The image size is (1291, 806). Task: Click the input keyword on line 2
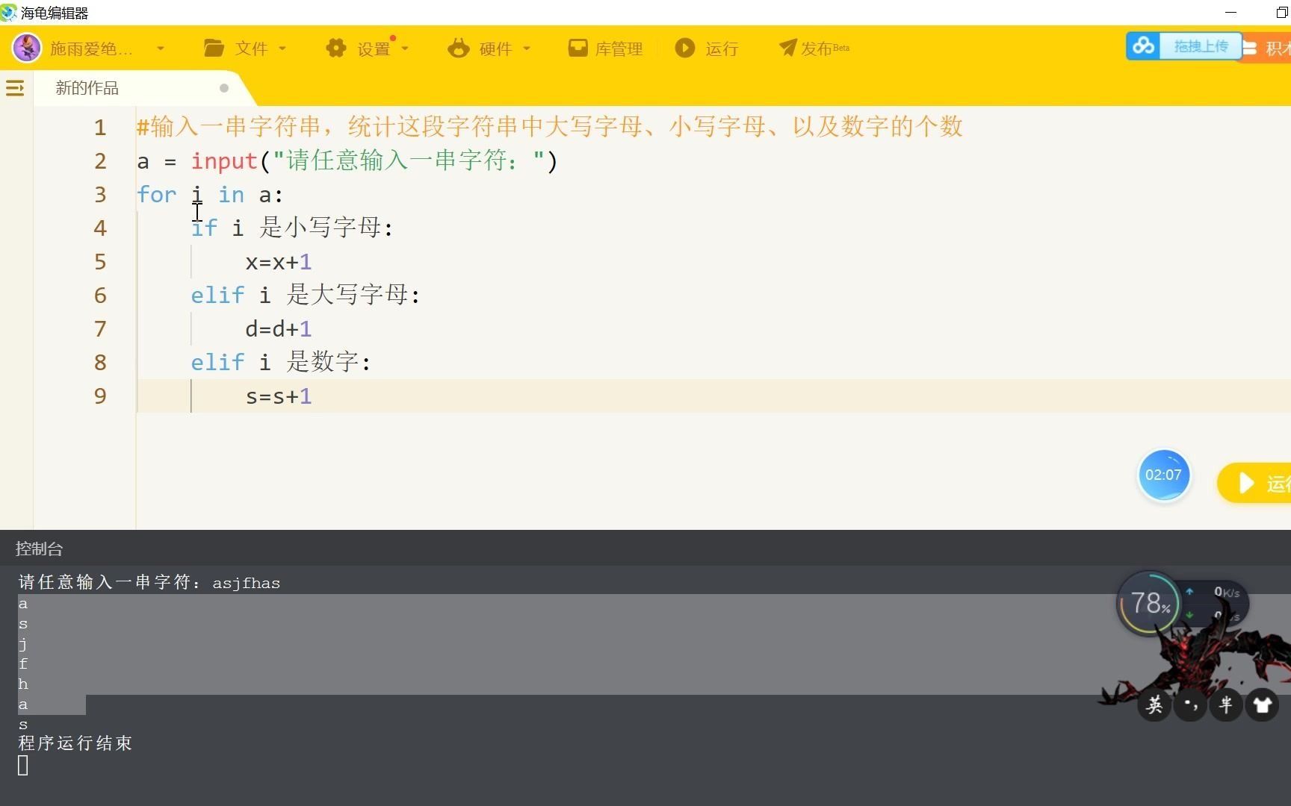[224, 161]
